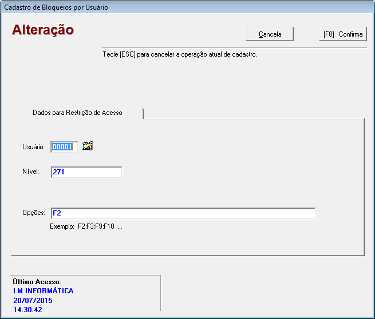
Task: Click the Usuário label
Action: coord(33,147)
